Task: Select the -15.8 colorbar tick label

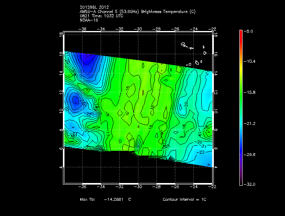Action: (x=250, y=93)
